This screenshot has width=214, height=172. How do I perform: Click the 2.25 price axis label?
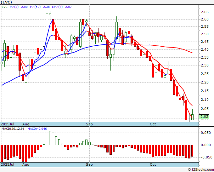click(x=205, y=74)
